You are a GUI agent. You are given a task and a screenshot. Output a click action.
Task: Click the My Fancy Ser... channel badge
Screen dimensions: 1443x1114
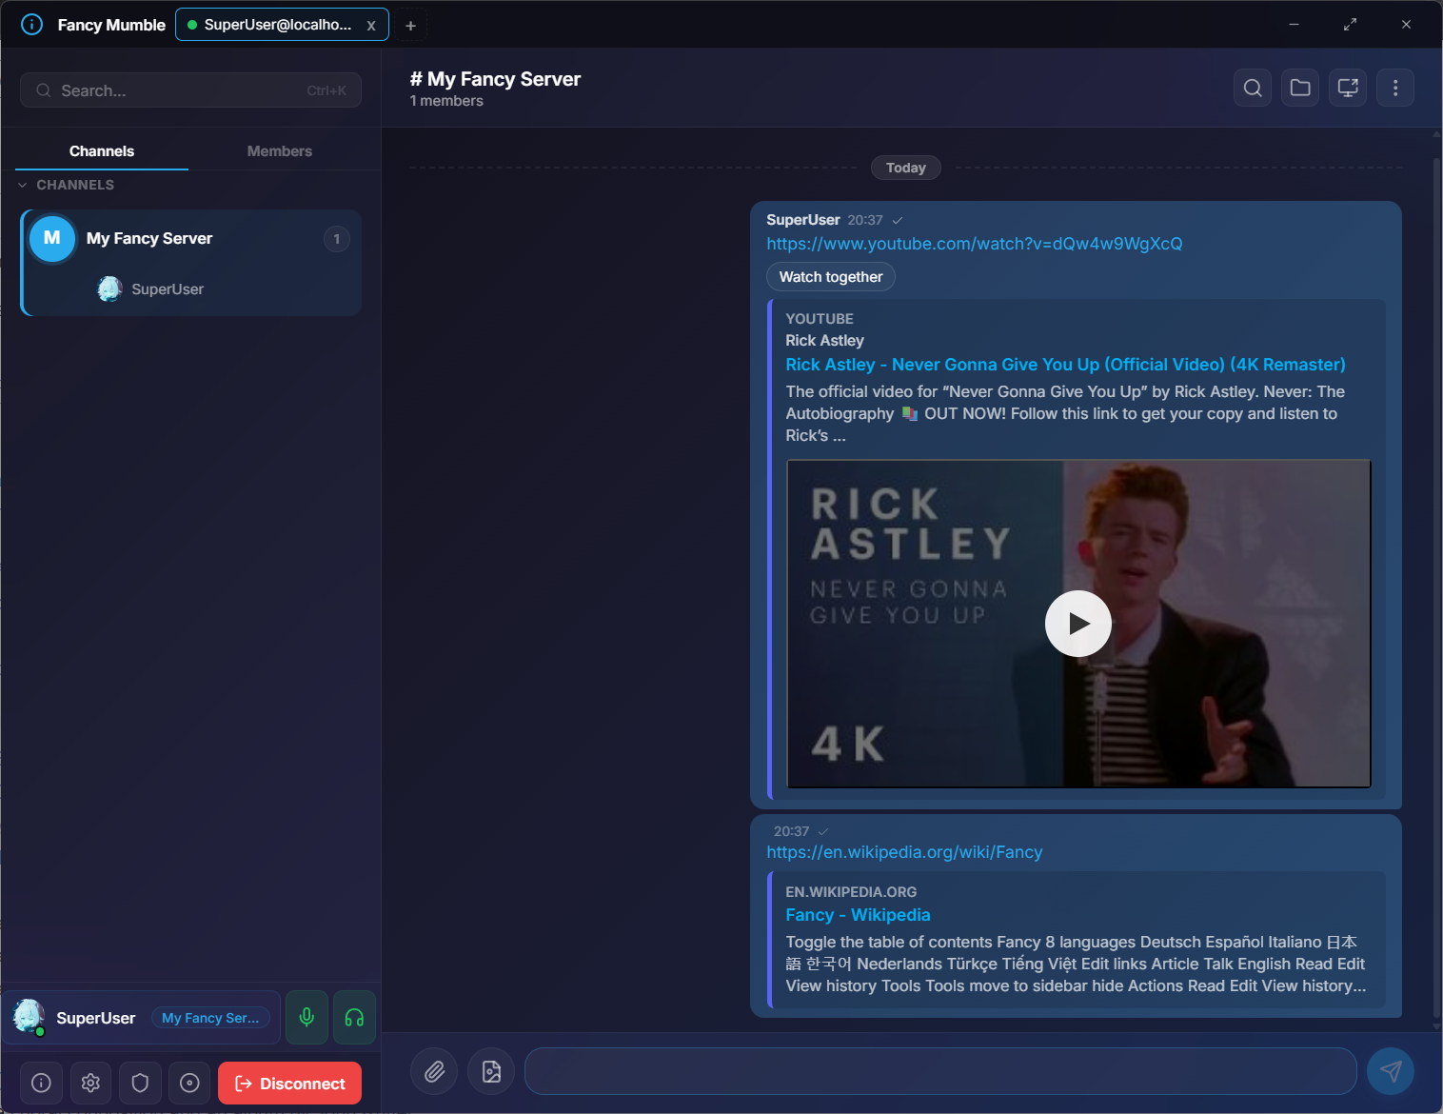point(210,1018)
